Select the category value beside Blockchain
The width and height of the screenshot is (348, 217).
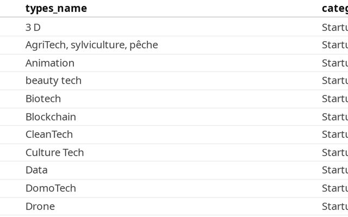pyautogui.click(x=334, y=117)
